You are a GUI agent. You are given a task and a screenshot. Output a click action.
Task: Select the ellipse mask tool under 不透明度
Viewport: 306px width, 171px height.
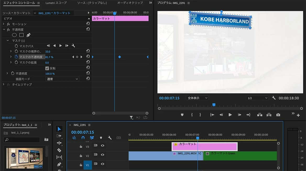coord(14,35)
